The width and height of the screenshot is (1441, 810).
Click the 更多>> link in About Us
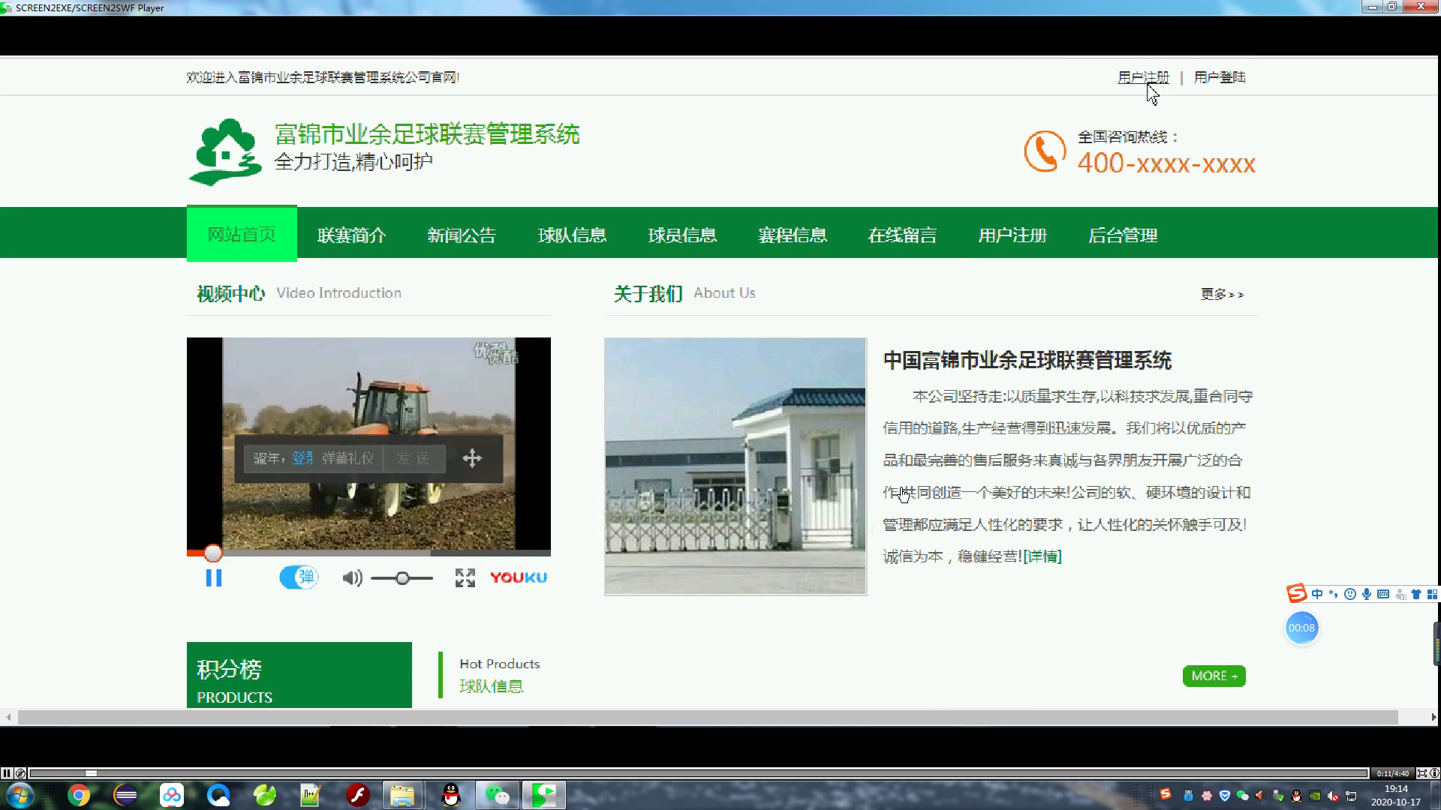point(1222,294)
